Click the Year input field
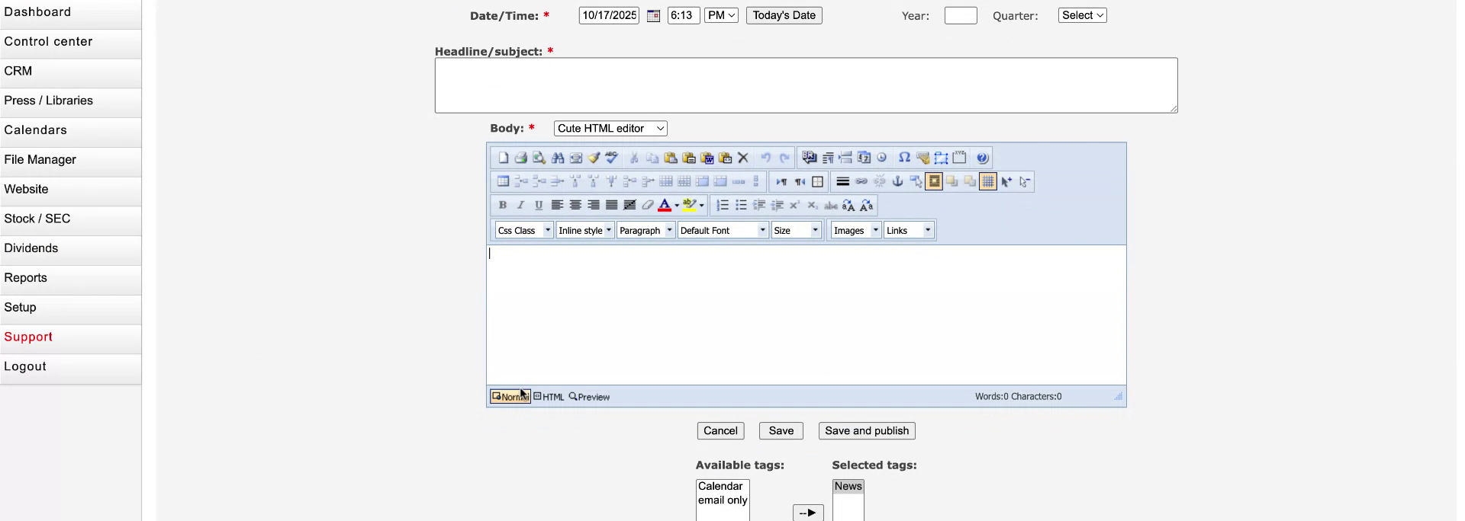Viewport: 1465px width, 521px height. (x=961, y=15)
